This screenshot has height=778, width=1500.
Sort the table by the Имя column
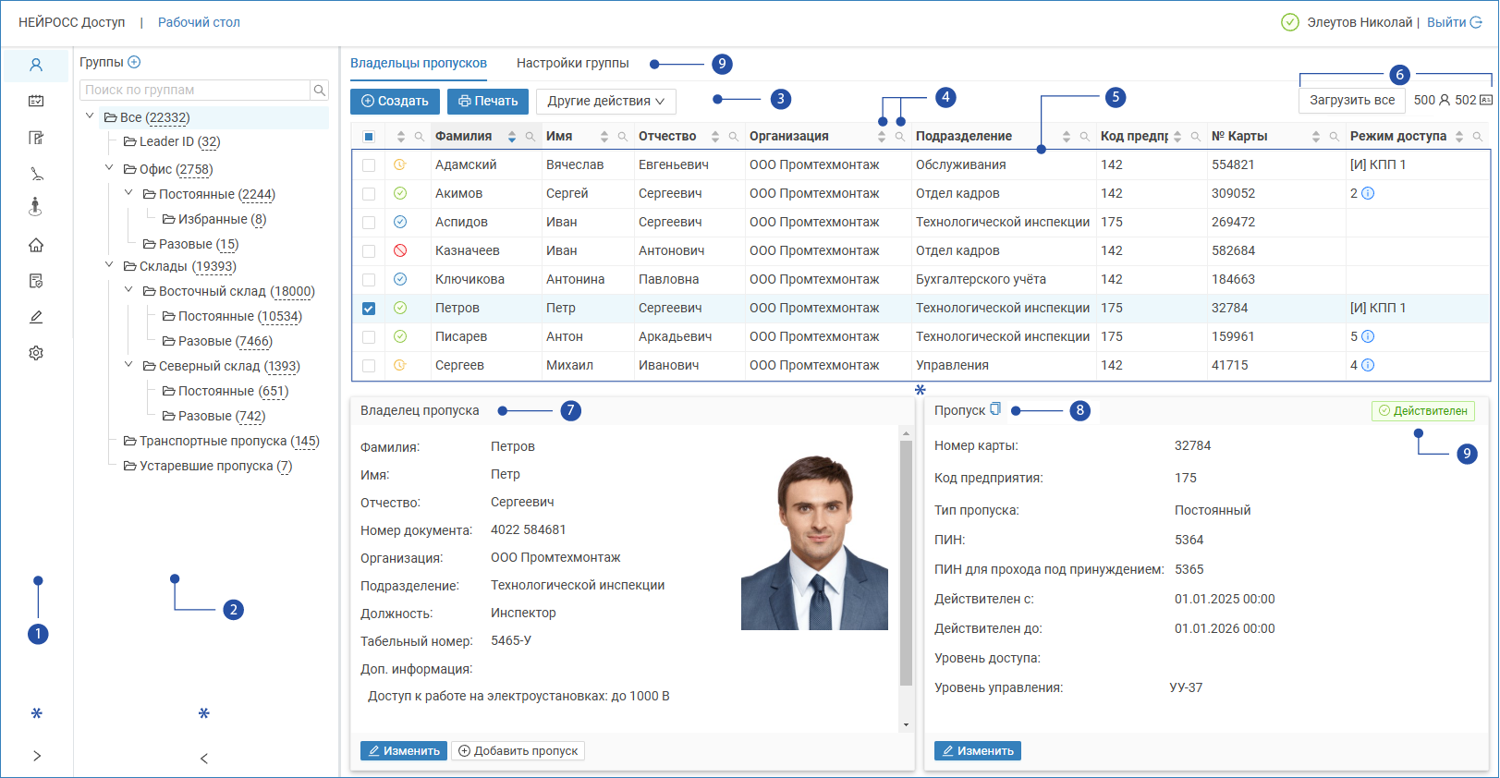pyautogui.click(x=604, y=137)
